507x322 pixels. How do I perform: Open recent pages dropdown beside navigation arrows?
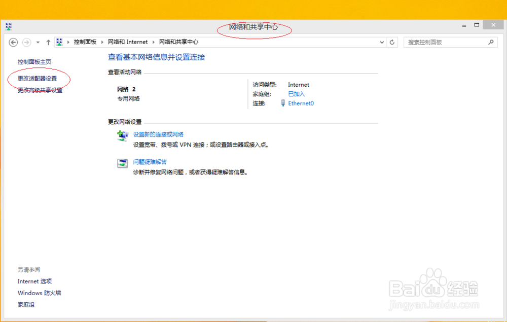[38, 42]
